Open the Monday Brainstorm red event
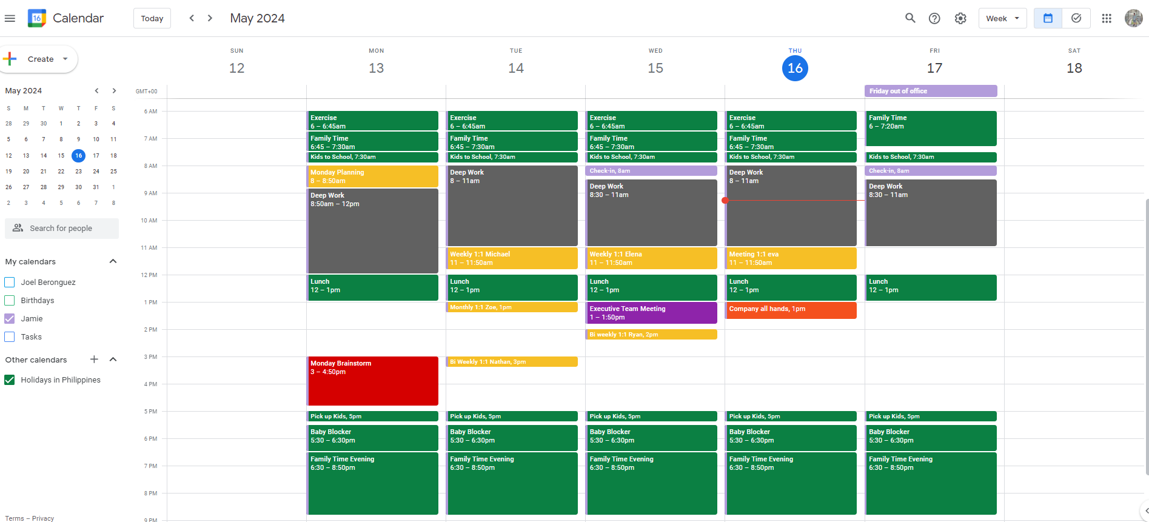 point(372,381)
